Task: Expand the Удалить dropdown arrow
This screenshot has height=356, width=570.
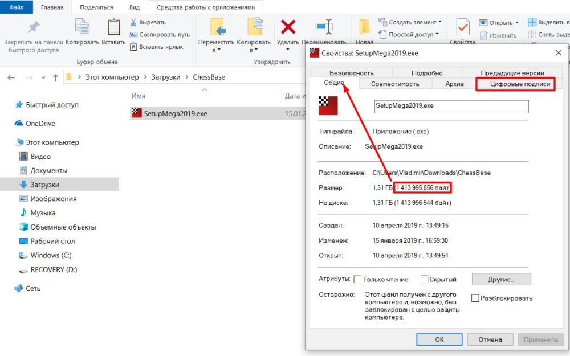Action: [287, 50]
